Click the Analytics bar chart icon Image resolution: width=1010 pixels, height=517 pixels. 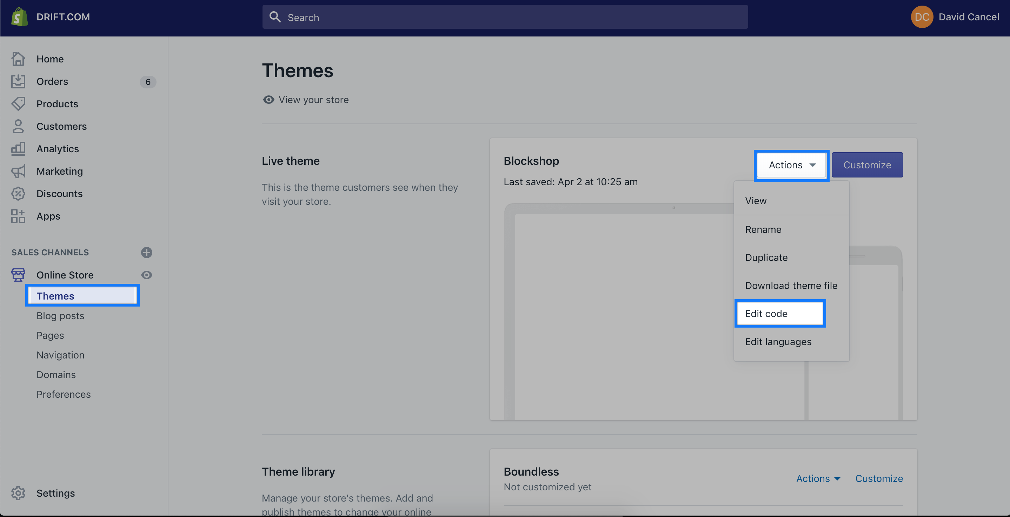coord(18,149)
